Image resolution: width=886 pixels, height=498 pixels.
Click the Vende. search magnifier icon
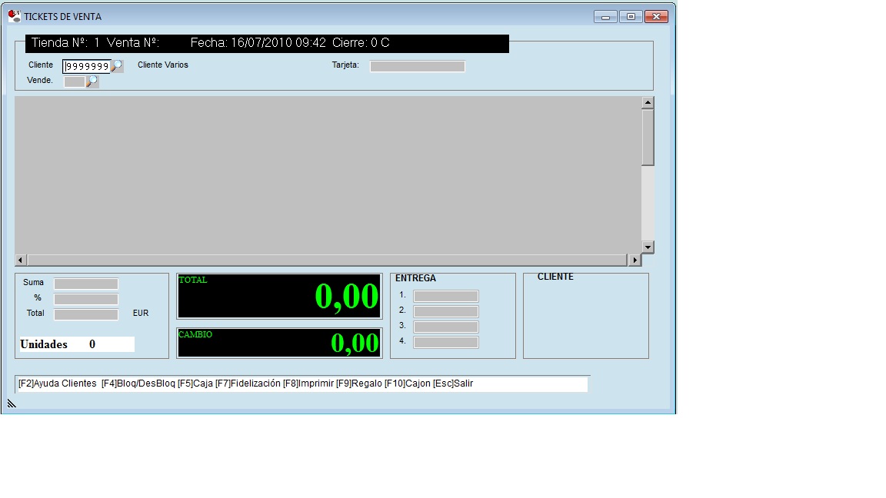(x=92, y=81)
